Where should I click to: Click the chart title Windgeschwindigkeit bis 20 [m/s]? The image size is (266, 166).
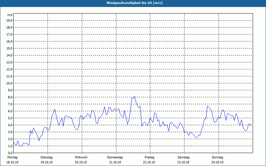pos(134,3)
